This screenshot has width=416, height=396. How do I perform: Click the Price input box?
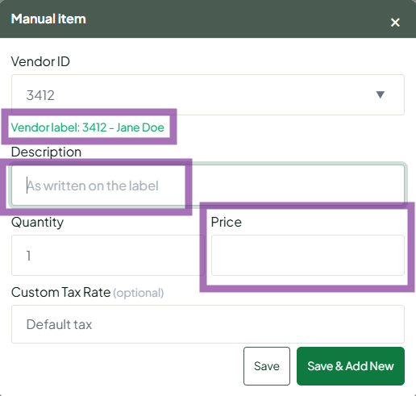coord(308,255)
